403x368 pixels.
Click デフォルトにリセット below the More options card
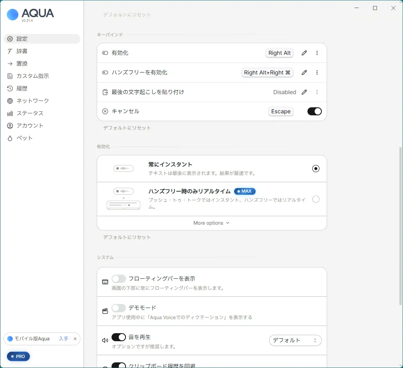127,237
